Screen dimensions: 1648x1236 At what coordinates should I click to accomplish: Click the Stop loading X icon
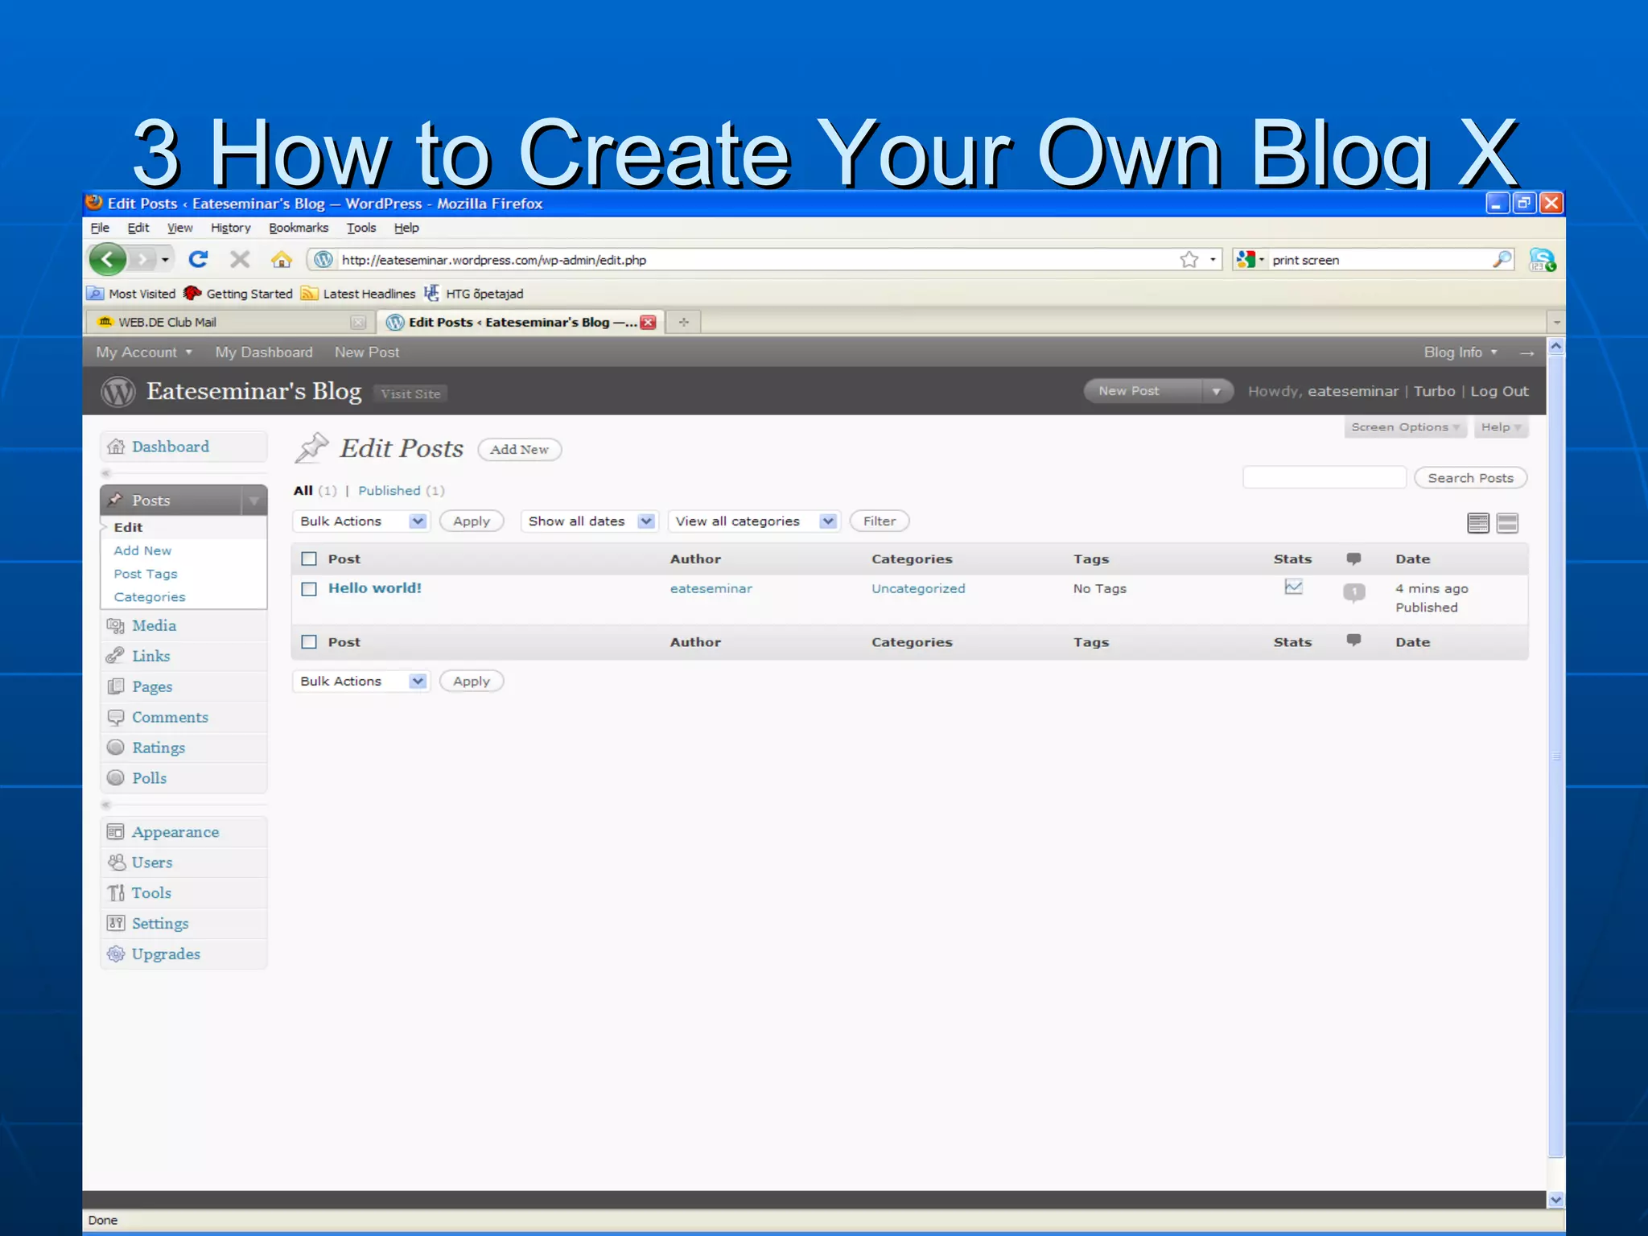[x=240, y=259]
